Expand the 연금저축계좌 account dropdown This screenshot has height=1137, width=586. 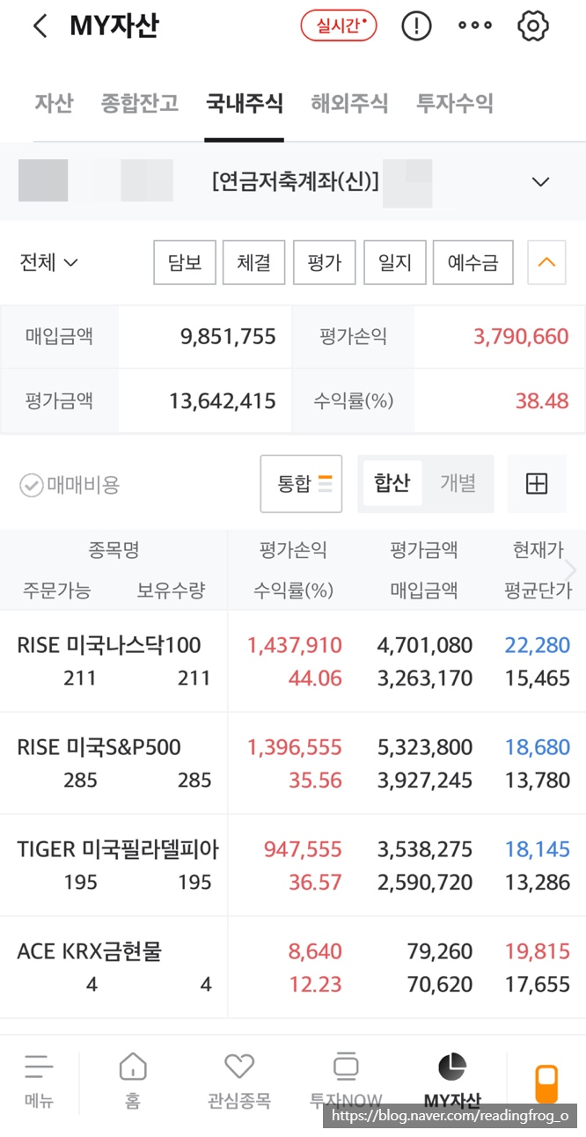540,182
